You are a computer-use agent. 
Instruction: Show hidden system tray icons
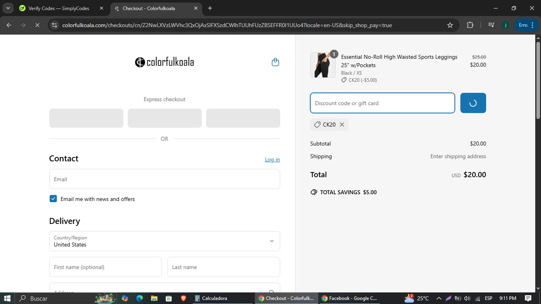click(439, 298)
